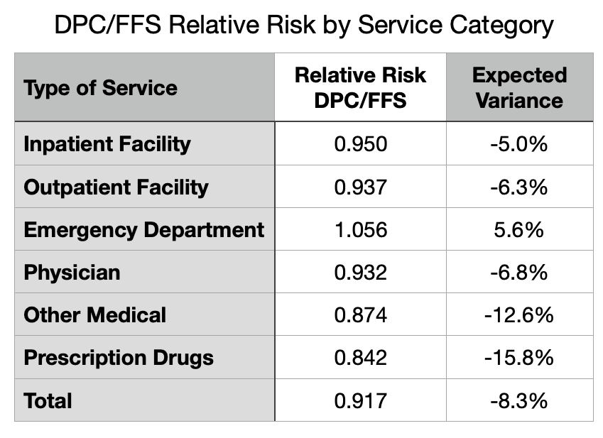Click the Other Medical row label
This screenshot has height=438, width=603.
click(95, 314)
